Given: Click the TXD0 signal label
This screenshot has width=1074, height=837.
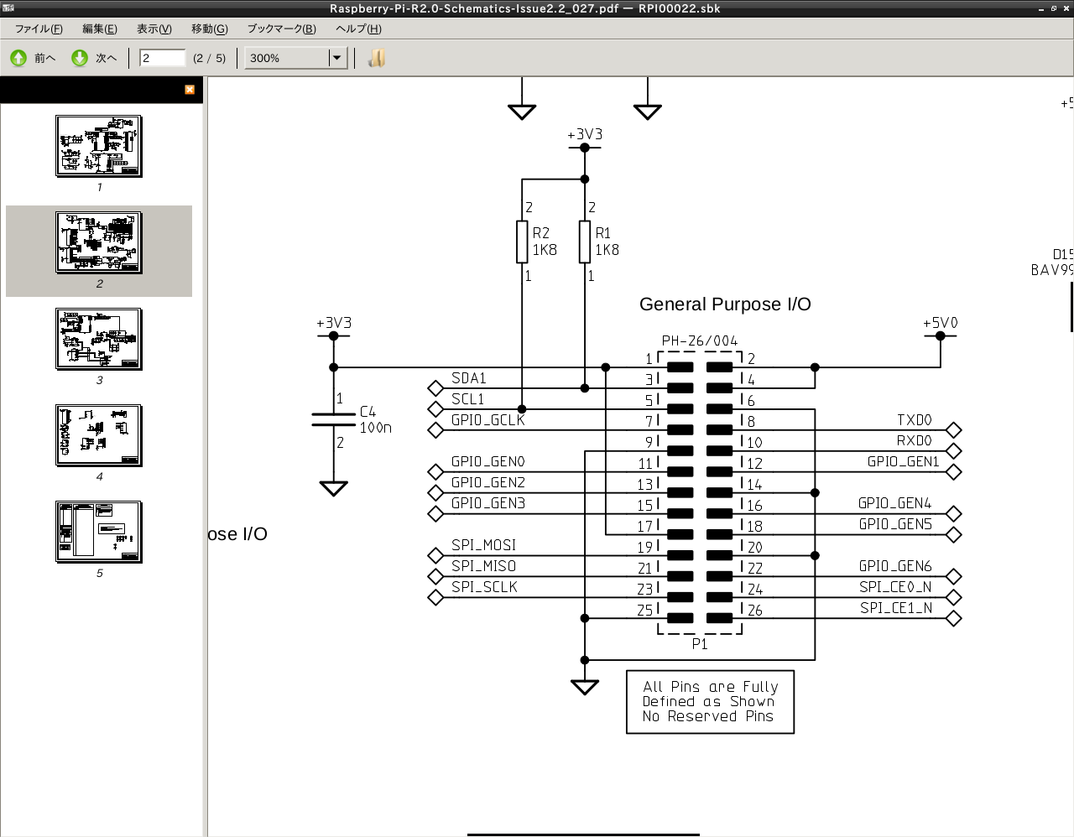Looking at the screenshot, I should tap(915, 420).
